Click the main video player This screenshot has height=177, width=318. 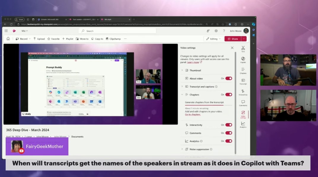click(91, 84)
